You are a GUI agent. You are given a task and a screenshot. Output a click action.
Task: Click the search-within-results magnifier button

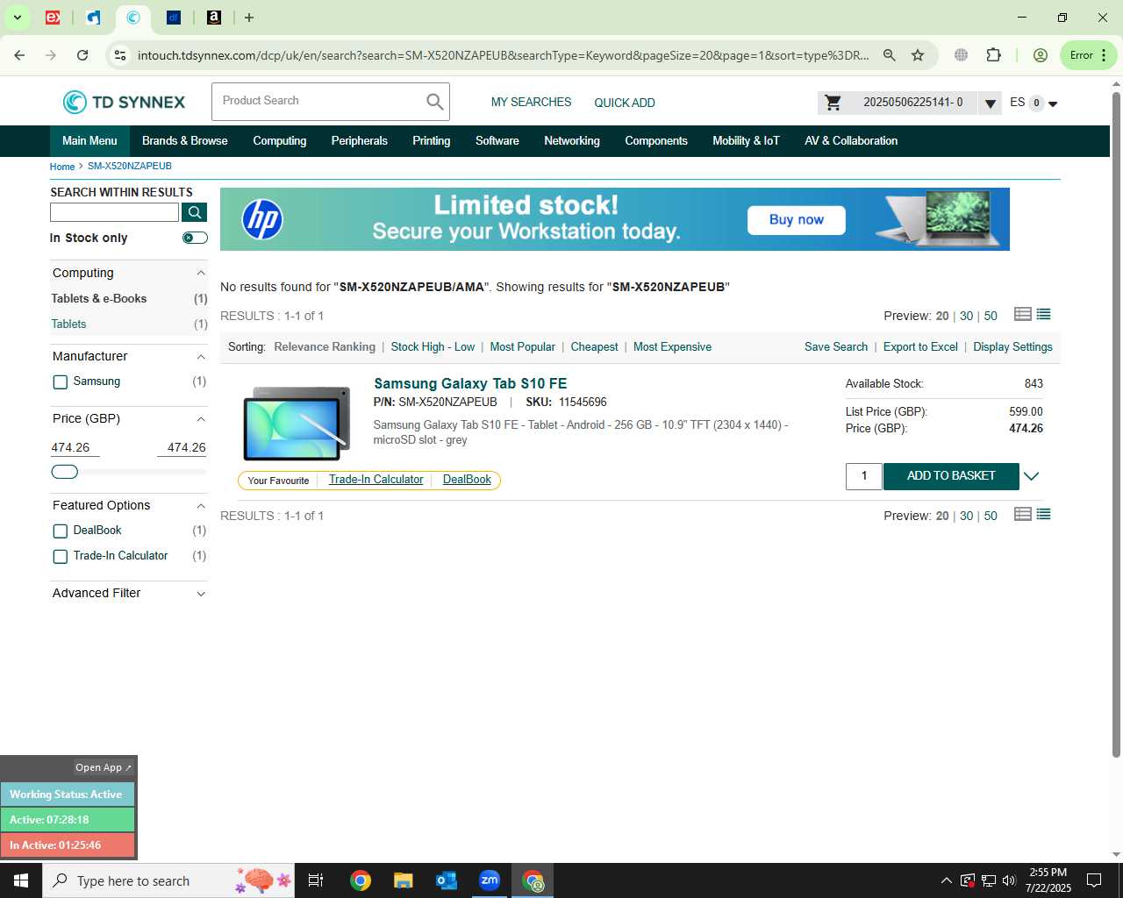click(x=195, y=212)
